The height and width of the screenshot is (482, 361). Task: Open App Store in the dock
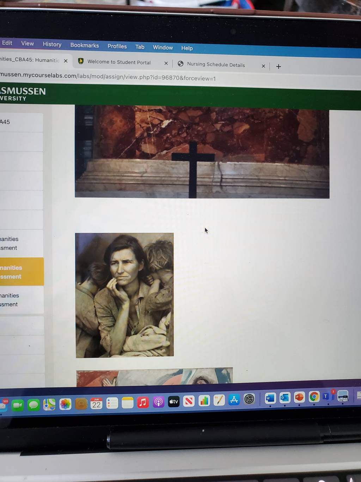pyautogui.click(x=234, y=400)
